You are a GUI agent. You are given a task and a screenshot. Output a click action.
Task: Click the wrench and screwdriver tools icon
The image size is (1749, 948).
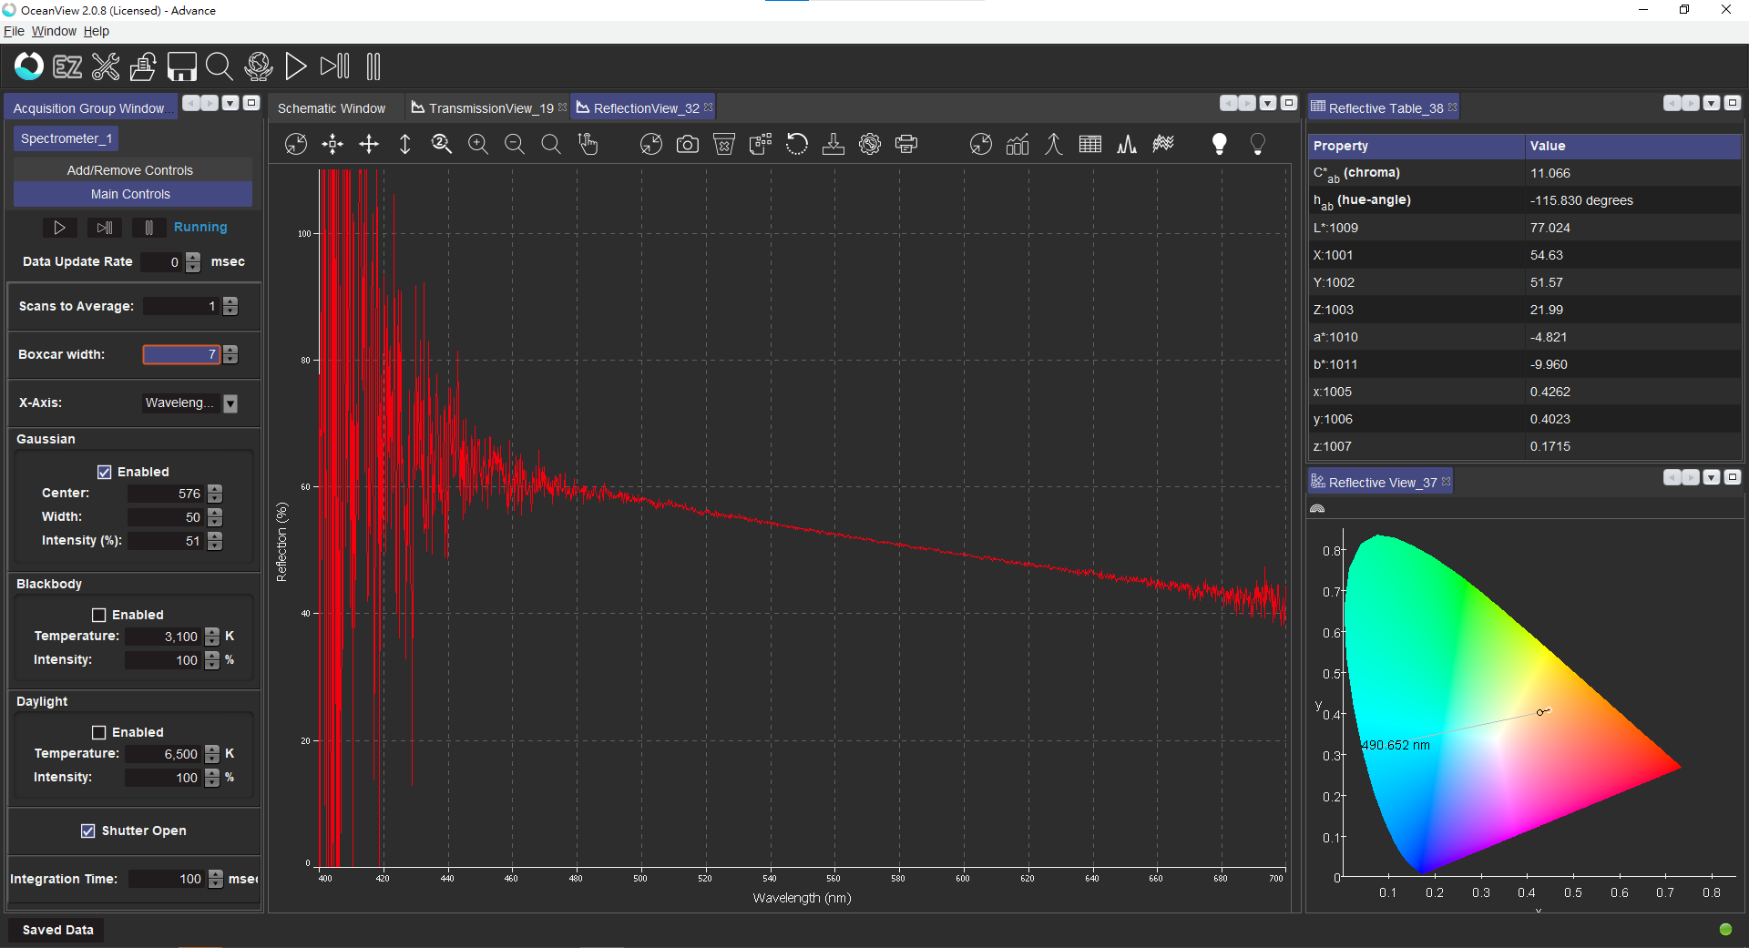106,66
